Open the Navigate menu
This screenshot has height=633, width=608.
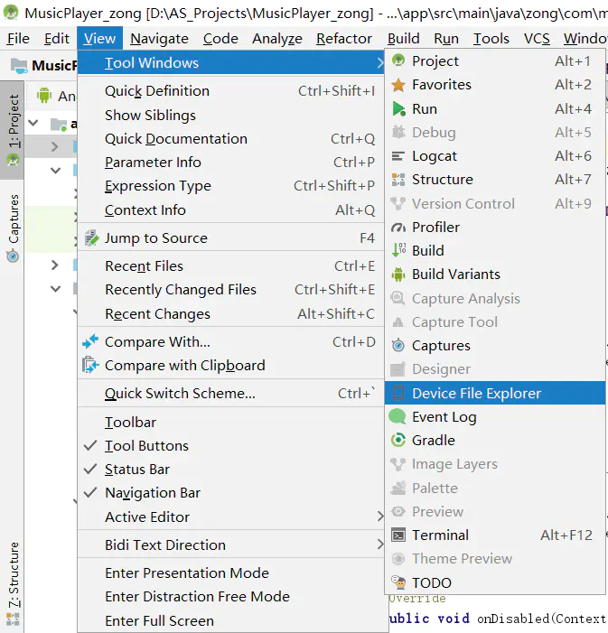coord(159,39)
